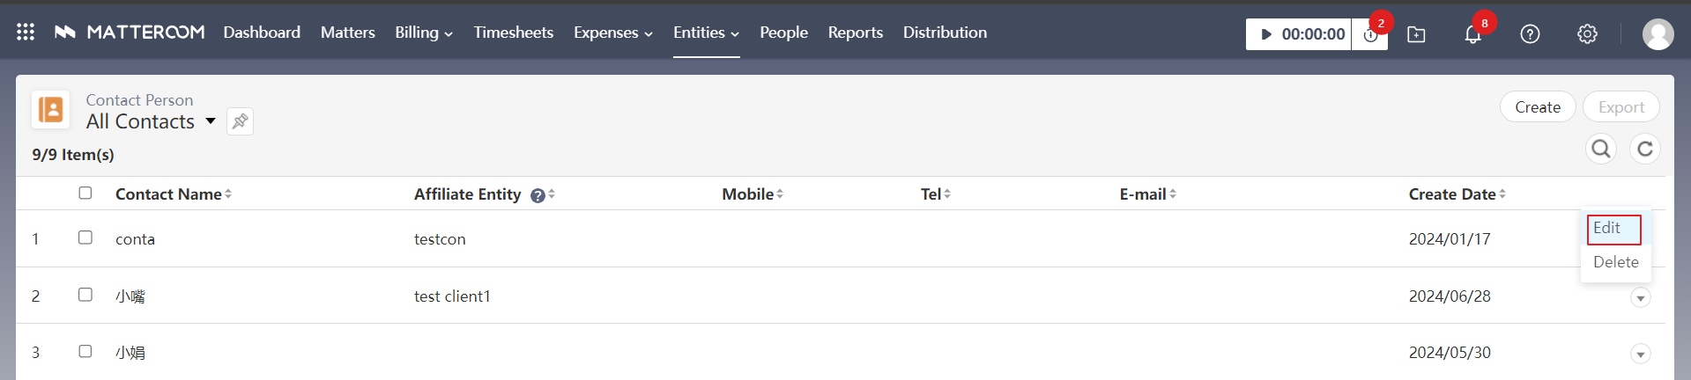Image resolution: width=1691 pixels, height=380 pixels.
Task: Select Delete from the row menu
Action: point(1615,262)
